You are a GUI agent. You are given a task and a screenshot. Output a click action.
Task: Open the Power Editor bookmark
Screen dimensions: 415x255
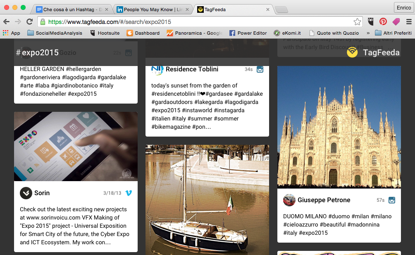pos(248,33)
